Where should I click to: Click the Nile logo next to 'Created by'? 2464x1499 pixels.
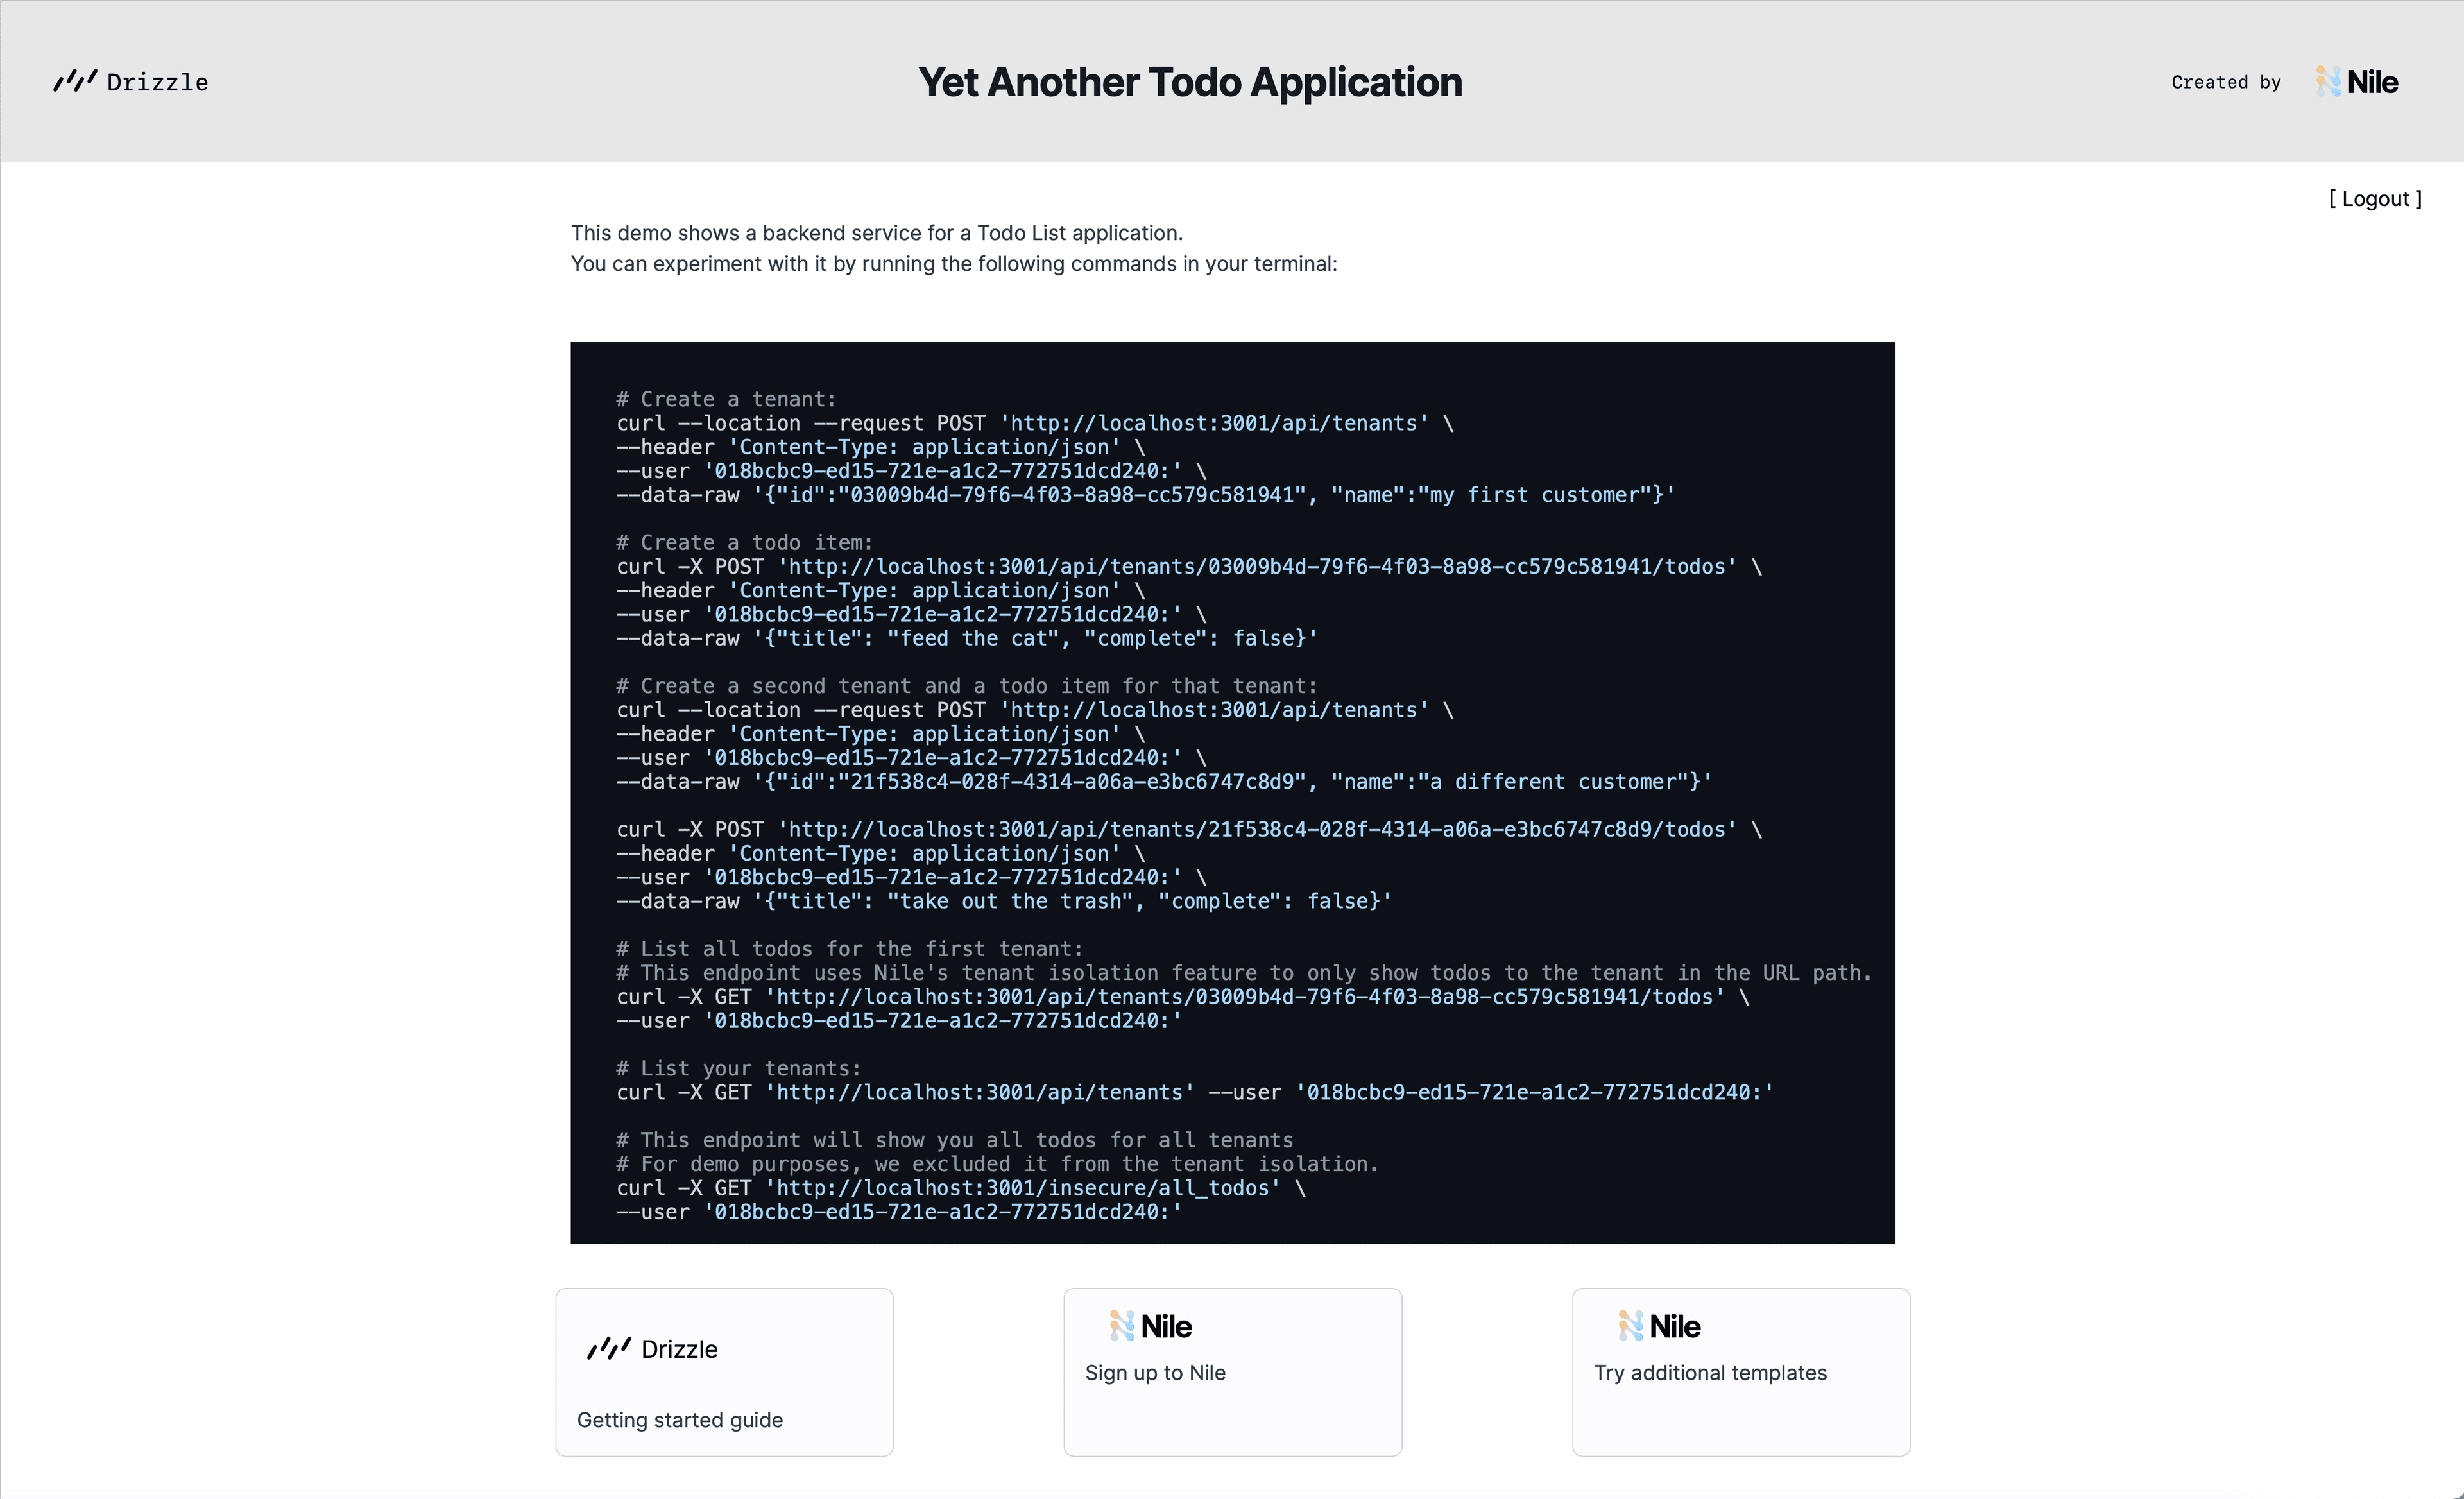point(2330,81)
